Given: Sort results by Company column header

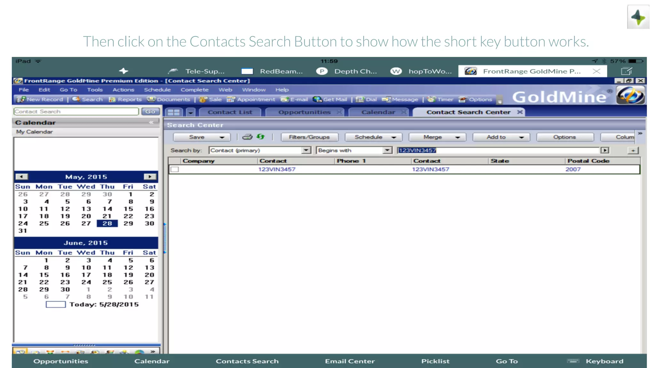Looking at the screenshot, I should point(219,161).
